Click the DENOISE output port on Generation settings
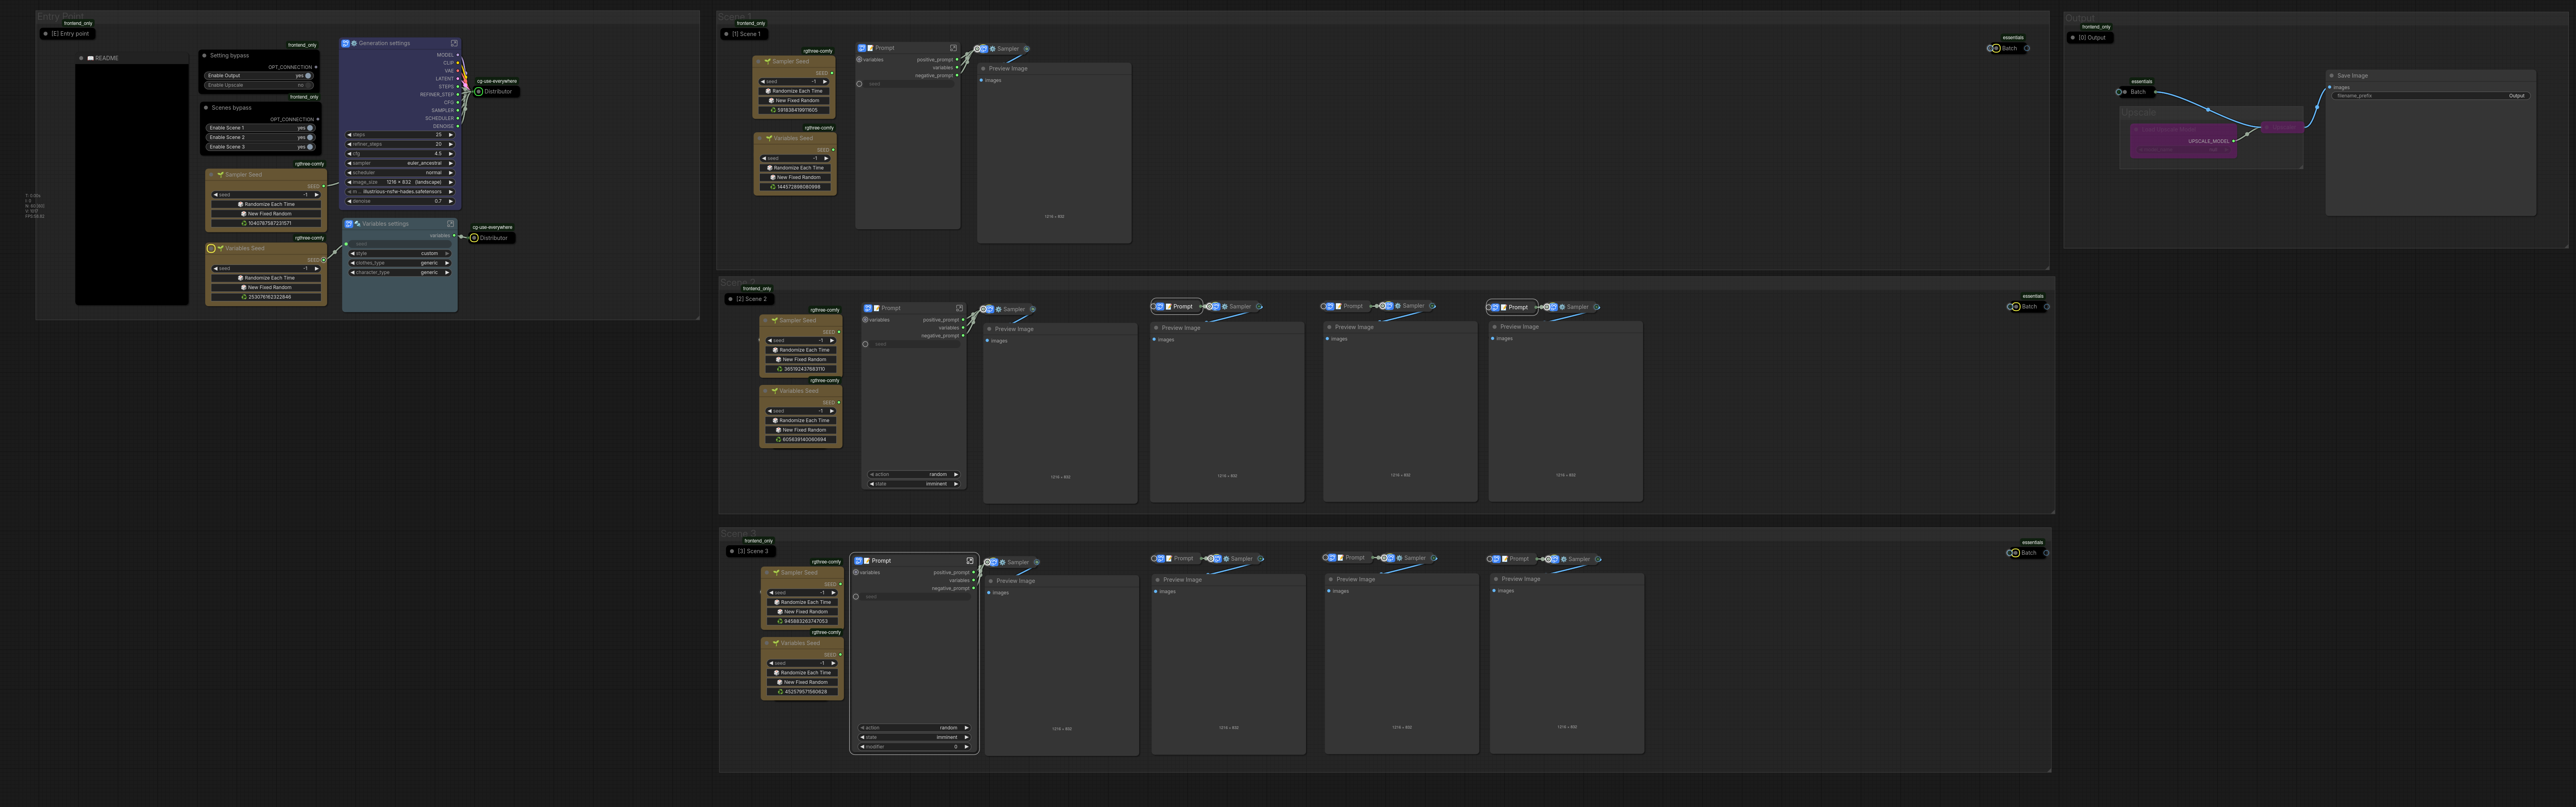Image resolution: width=2576 pixels, height=807 pixels. (458, 126)
